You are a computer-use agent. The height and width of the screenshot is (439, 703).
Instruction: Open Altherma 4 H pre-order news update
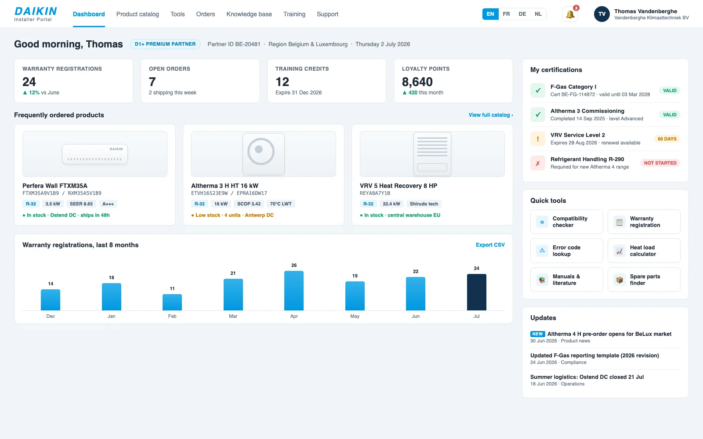pyautogui.click(x=605, y=337)
